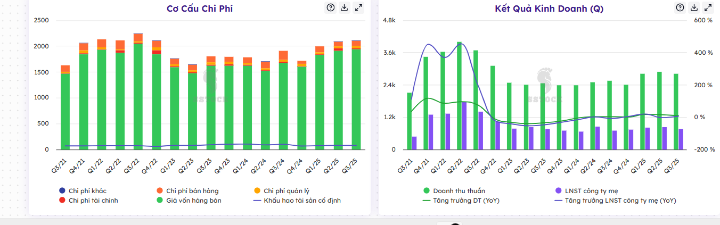
Task: Expand Cơ Cấu Chi Phí chart fullscreen
Action: (358, 7)
